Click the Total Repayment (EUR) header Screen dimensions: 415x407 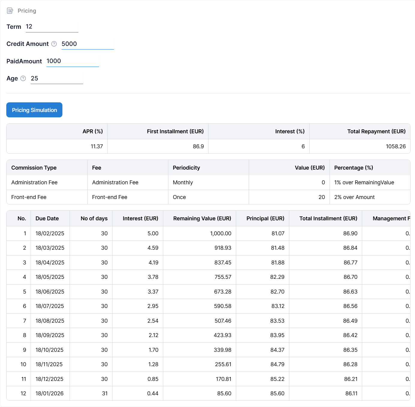pos(376,131)
